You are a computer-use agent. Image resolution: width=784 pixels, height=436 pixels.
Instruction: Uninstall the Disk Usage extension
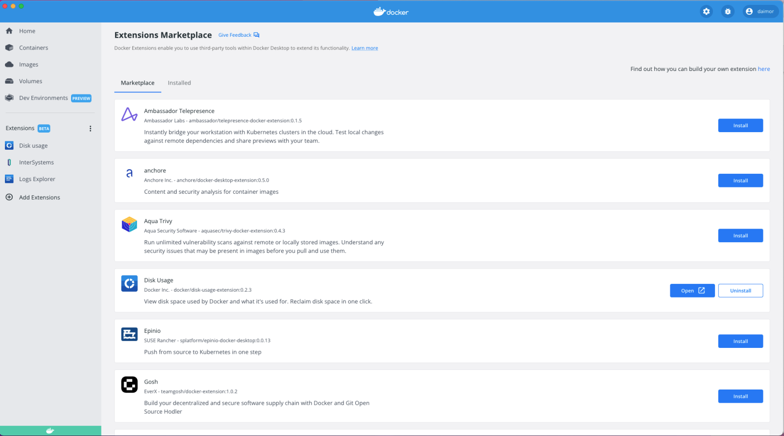click(x=740, y=291)
